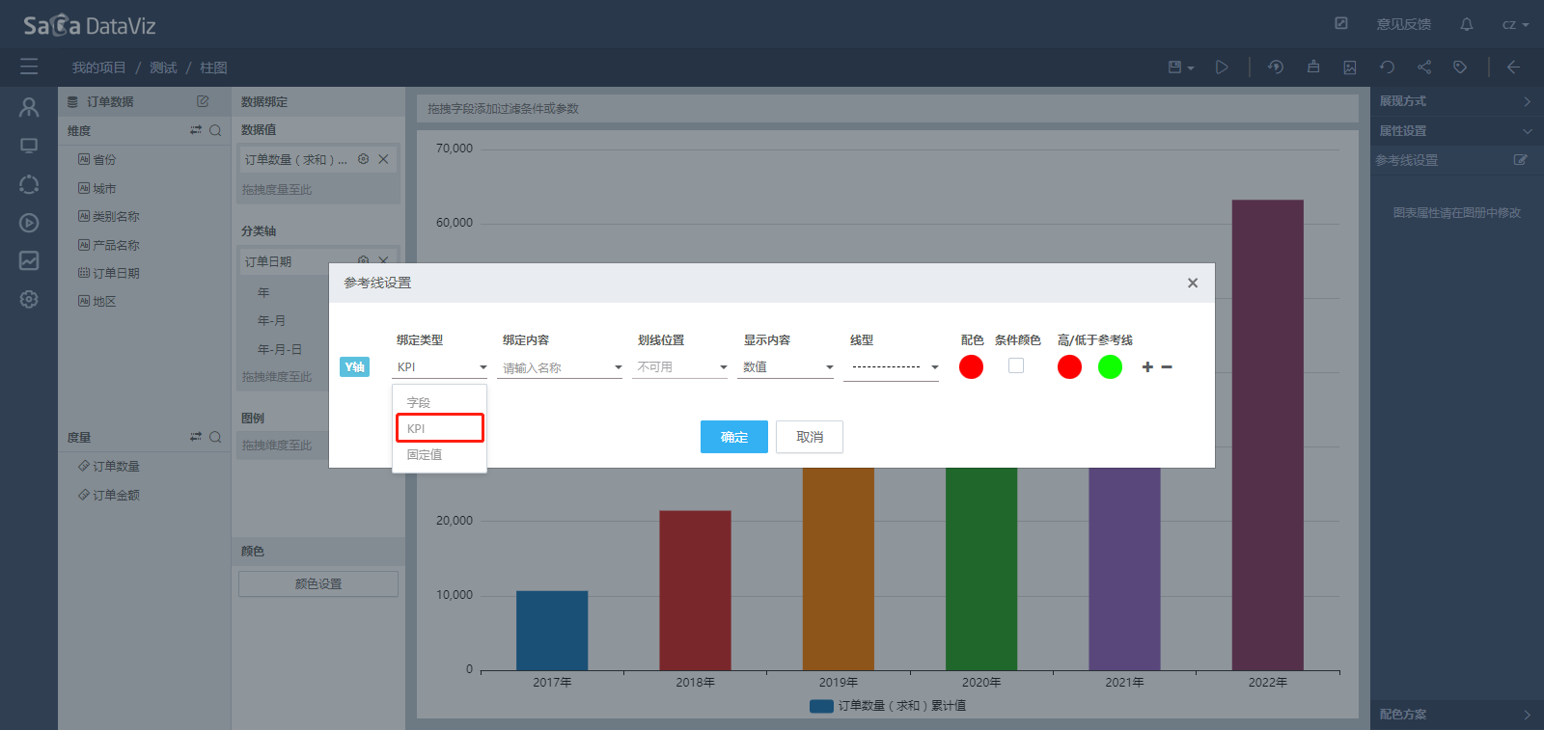Viewport: 1544px width, 730px height.
Task: Expand the 展现方式 section
Action: point(1457,101)
